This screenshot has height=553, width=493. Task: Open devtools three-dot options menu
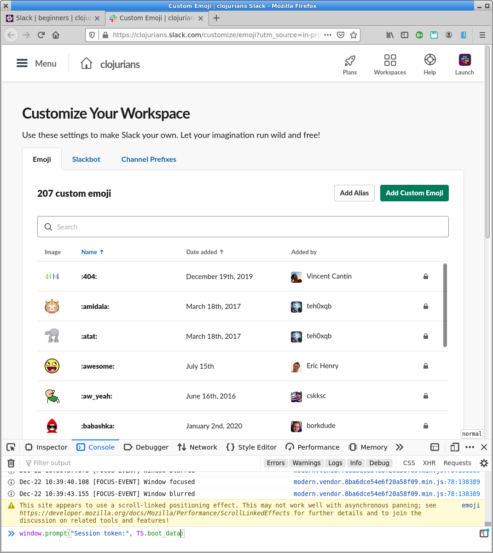pyautogui.click(x=470, y=447)
